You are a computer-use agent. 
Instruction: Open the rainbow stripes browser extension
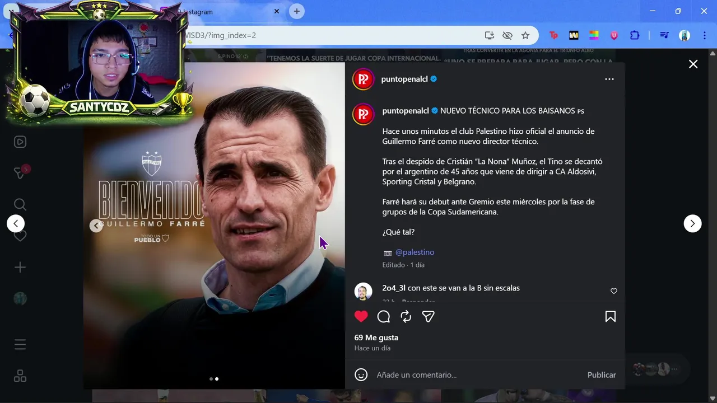[594, 35]
